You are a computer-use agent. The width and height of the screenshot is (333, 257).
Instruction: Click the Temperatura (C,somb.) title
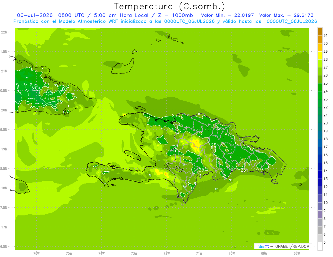[x=170, y=6]
